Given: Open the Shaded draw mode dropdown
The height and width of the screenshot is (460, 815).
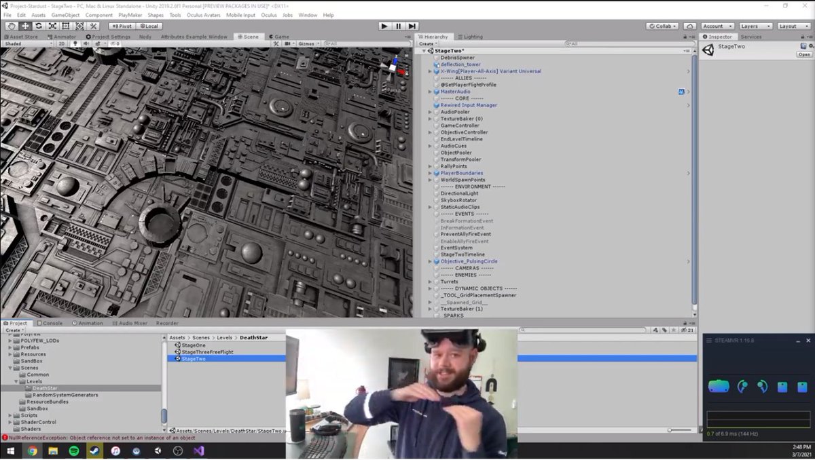Looking at the screenshot, I should pos(27,43).
